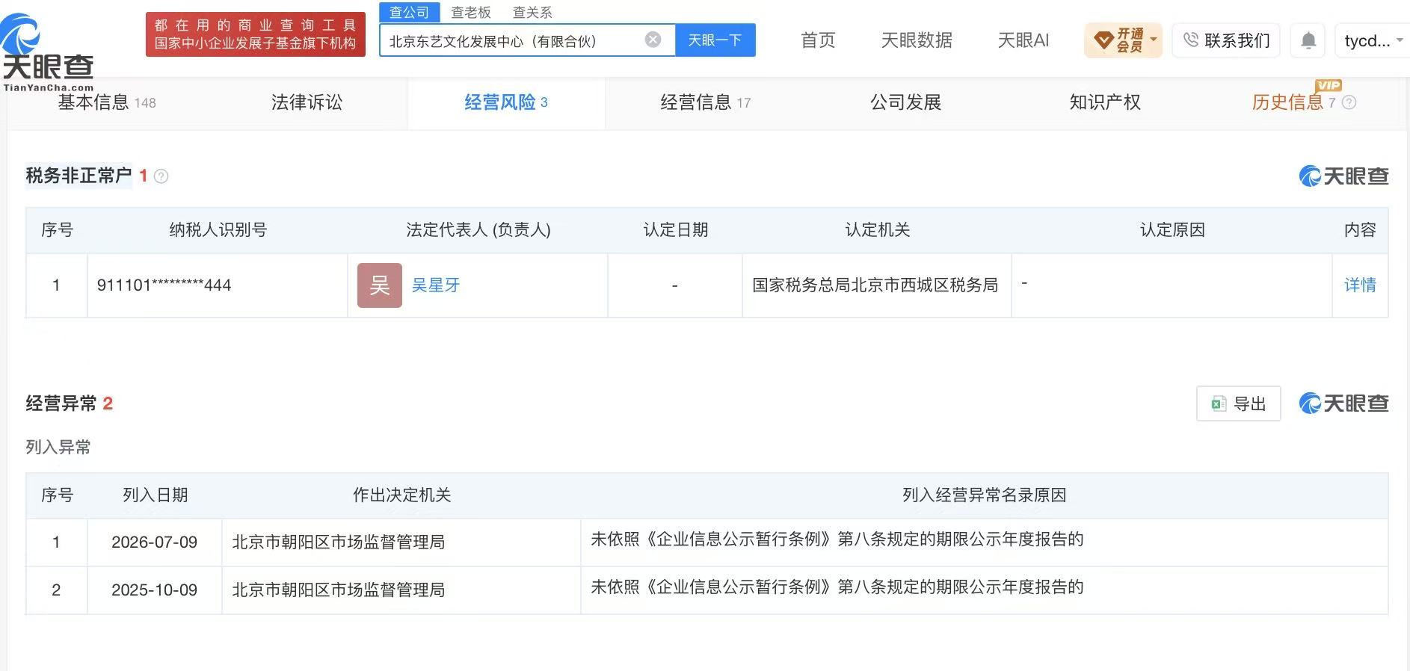Select the 查关系 search mode
This screenshot has width=1410, height=671.
[x=532, y=12]
